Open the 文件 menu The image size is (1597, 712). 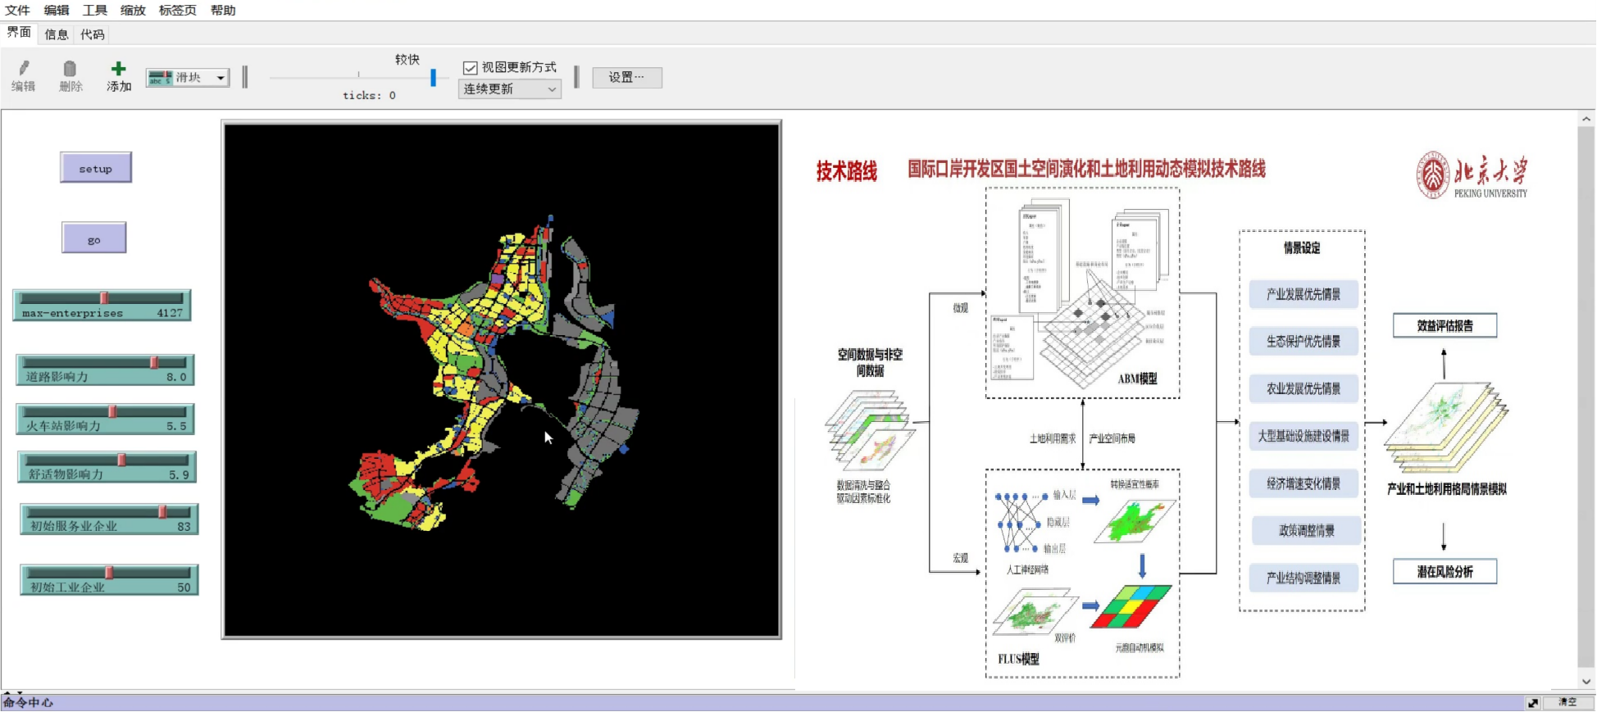(x=17, y=11)
